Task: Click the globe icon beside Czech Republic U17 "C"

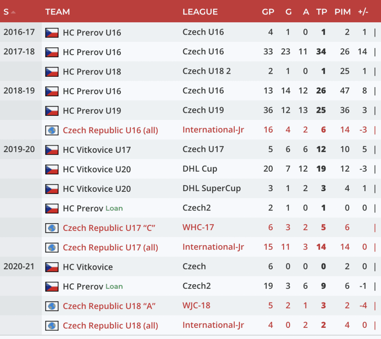Action: pos(52,228)
